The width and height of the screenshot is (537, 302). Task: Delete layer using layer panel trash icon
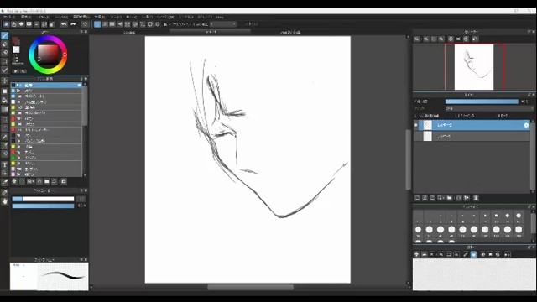tap(476, 198)
